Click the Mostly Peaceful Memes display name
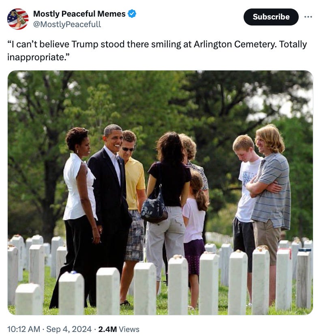The height and width of the screenshot is (336, 321). coord(79,14)
